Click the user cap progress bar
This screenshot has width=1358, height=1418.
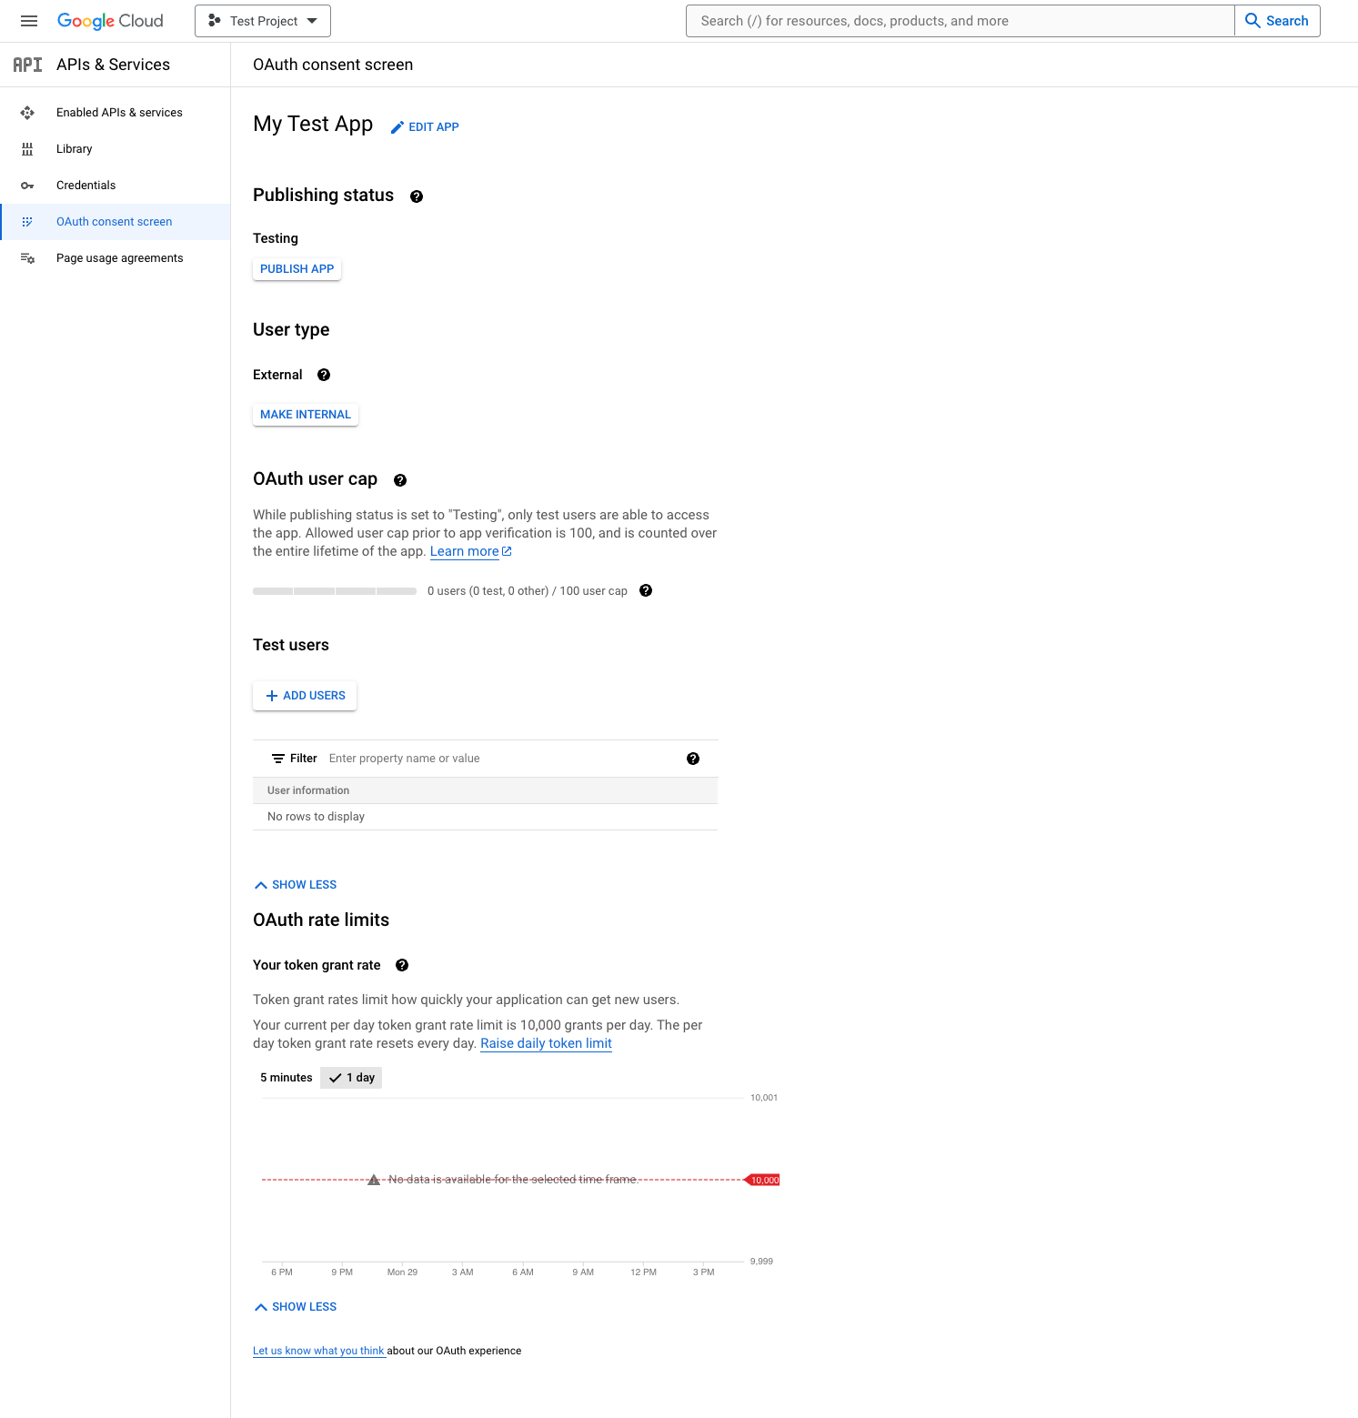tap(335, 591)
